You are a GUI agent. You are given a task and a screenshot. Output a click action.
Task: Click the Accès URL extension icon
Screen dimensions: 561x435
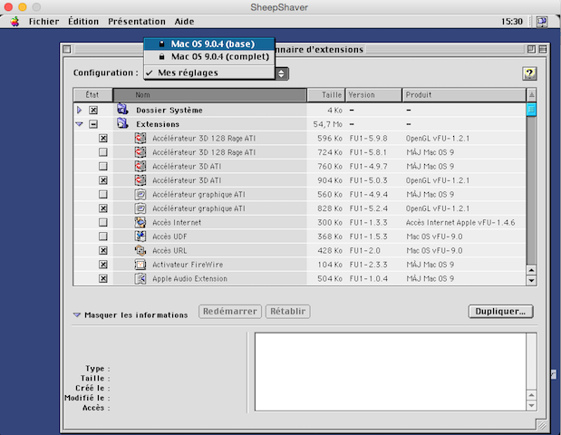(x=140, y=250)
